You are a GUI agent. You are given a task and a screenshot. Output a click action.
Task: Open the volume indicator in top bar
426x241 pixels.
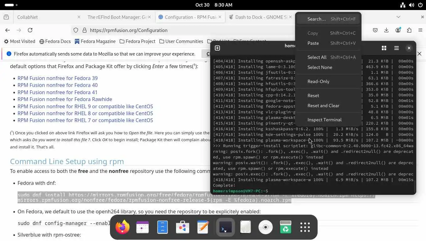(412, 5)
